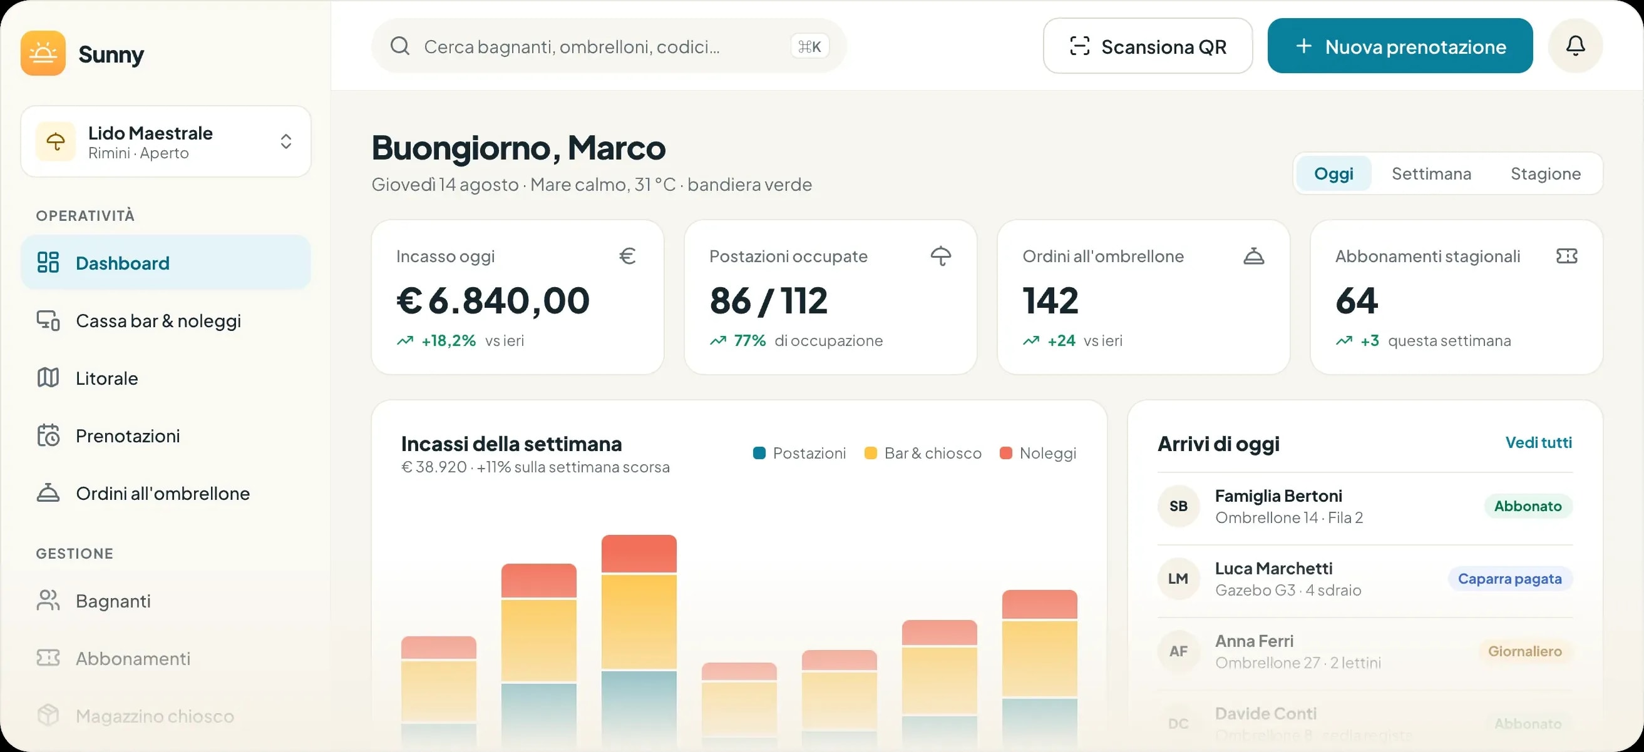Click the magnifier icon in search bar
This screenshot has height=752, width=1644.
pyautogui.click(x=400, y=46)
